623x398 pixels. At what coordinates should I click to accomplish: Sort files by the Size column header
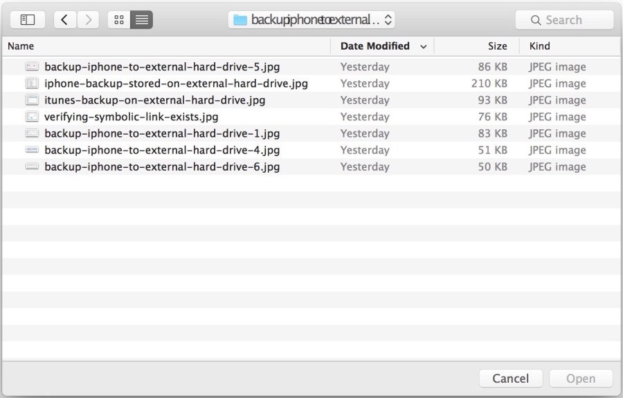tap(496, 46)
